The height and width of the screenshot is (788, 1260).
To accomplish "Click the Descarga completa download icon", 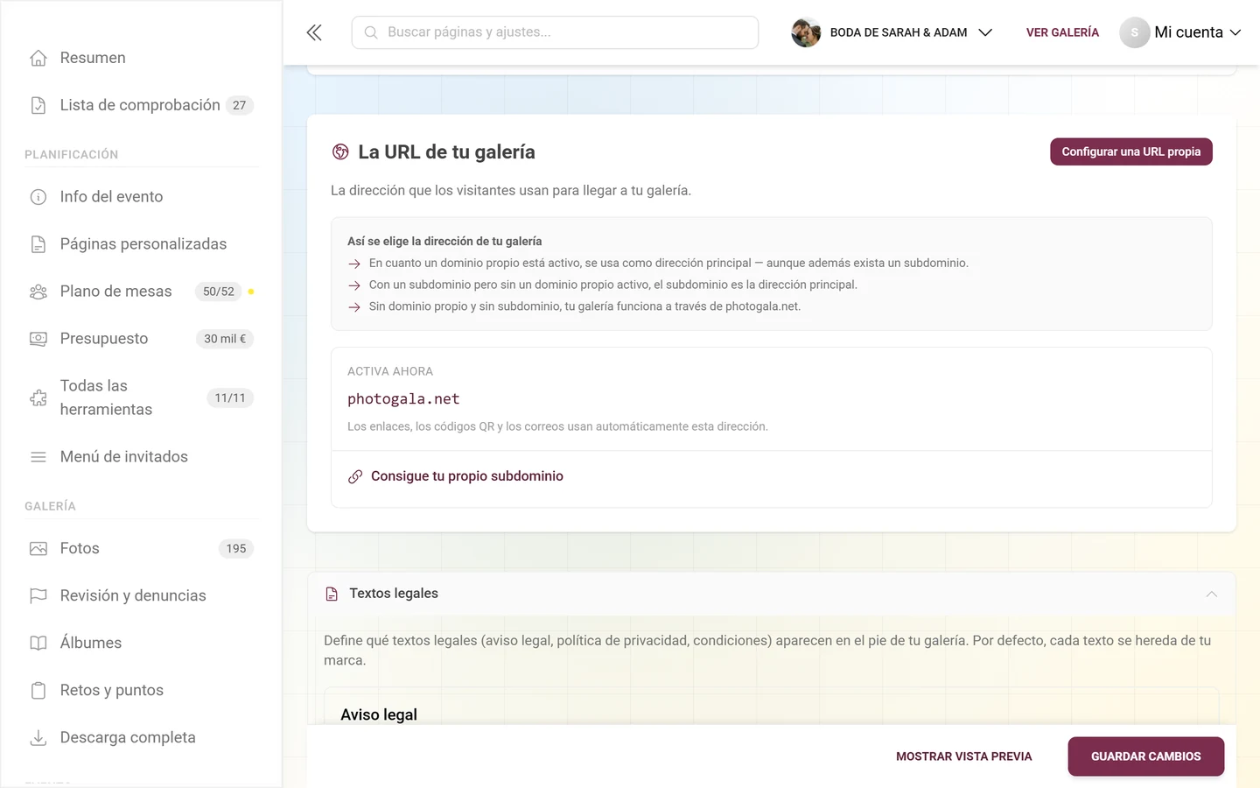I will 38,738.
